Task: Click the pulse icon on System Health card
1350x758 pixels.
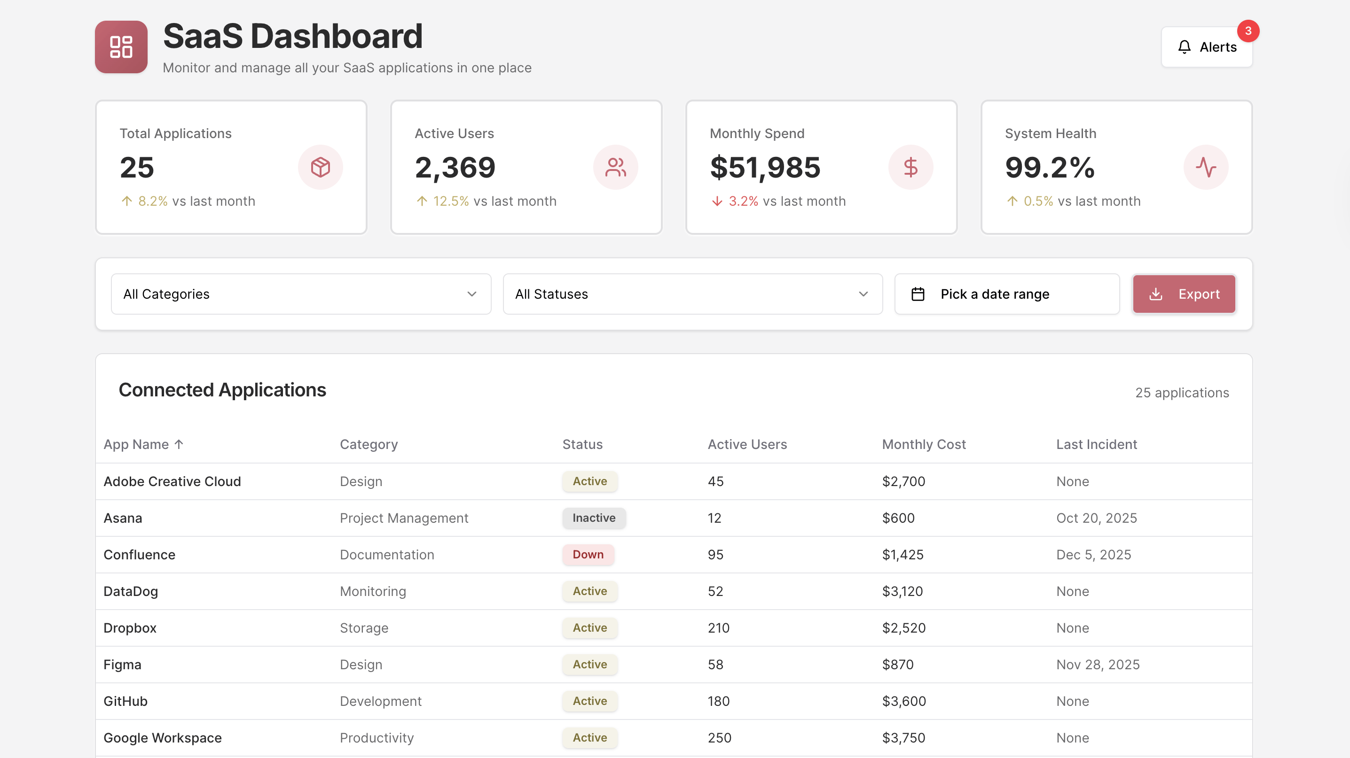Action: coord(1206,167)
